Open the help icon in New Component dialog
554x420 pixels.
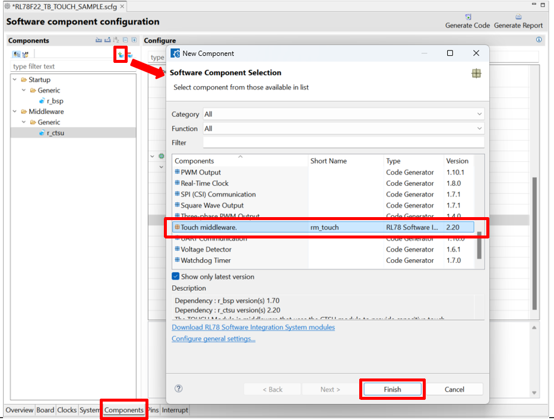(x=179, y=389)
